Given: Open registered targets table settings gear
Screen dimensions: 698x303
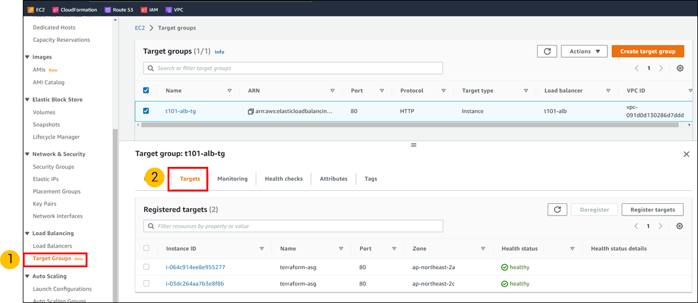Looking at the screenshot, I should click(x=680, y=226).
